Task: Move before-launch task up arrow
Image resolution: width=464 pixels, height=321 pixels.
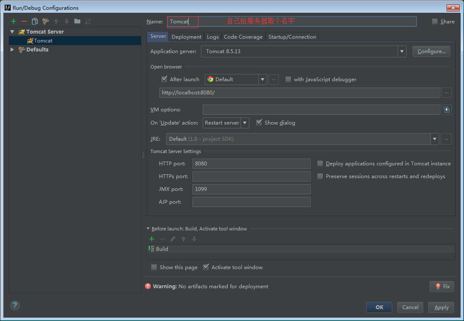Action: (184, 239)
